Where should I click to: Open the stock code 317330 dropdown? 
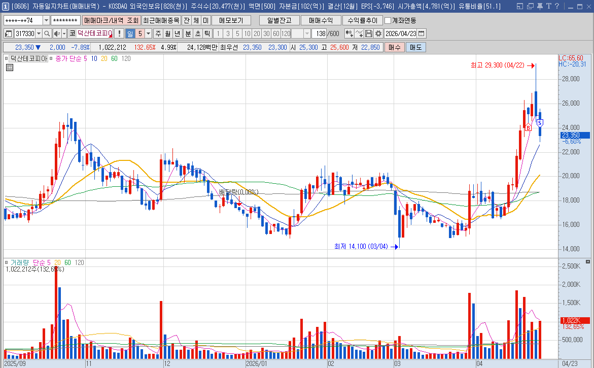[39, 34]
